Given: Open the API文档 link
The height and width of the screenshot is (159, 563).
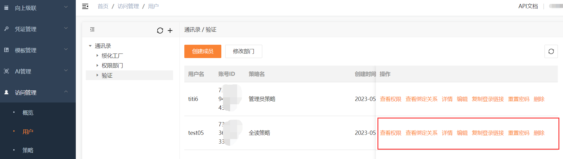Looking at the screenshot, I should (528, 6).
